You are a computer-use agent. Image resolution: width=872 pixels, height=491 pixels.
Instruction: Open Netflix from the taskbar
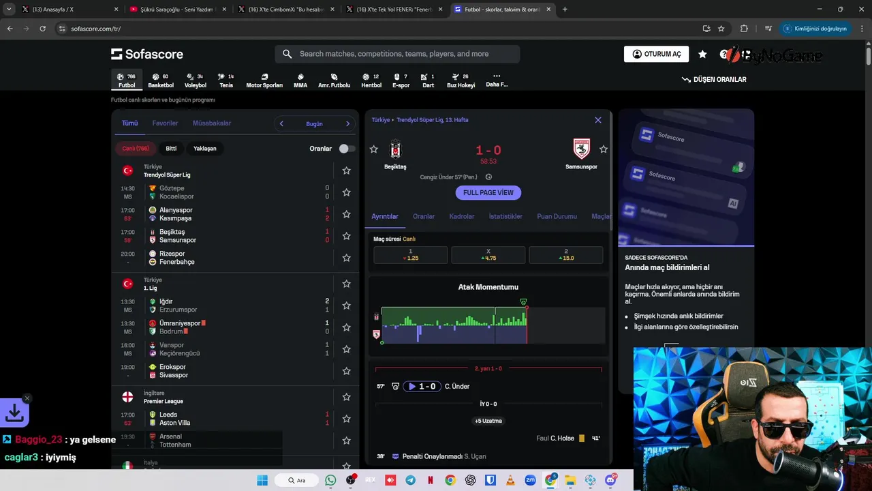[x=430, y=480]
